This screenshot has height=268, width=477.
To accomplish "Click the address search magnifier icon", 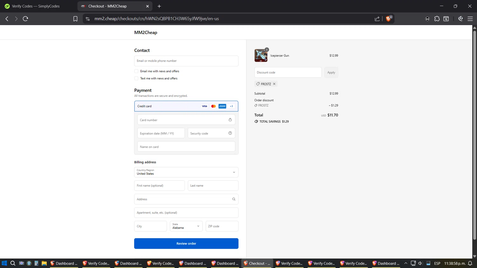I will [234, 199].
